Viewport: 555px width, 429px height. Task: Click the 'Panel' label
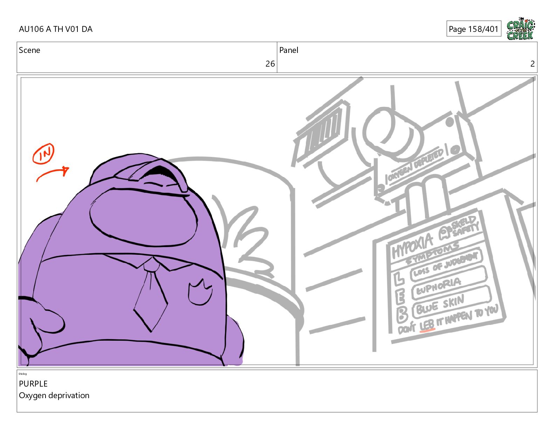(289, 50)
